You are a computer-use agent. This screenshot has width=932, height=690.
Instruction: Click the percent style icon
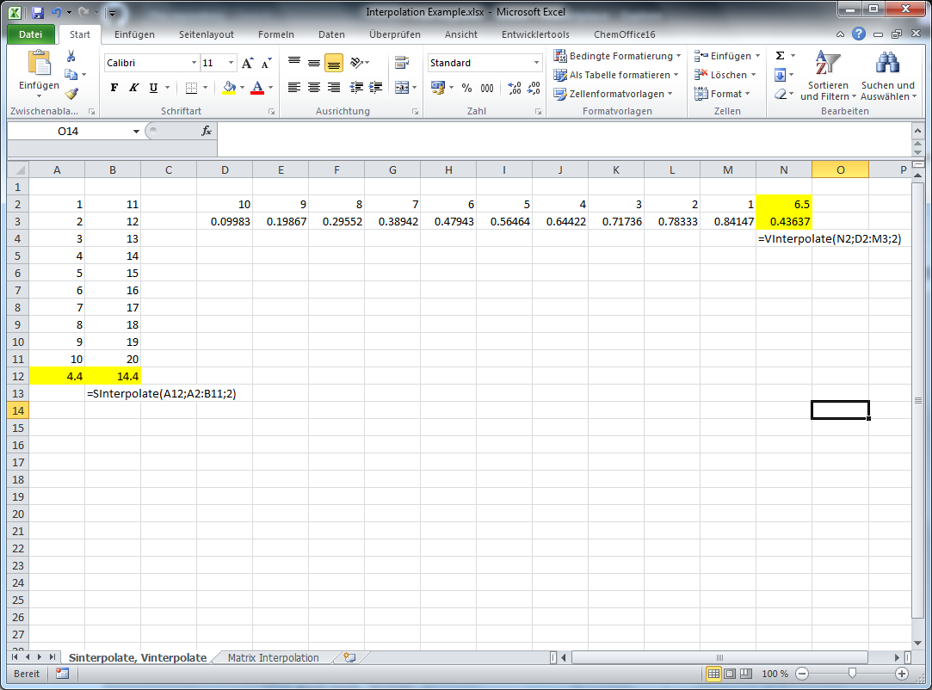tap(465, 87)
